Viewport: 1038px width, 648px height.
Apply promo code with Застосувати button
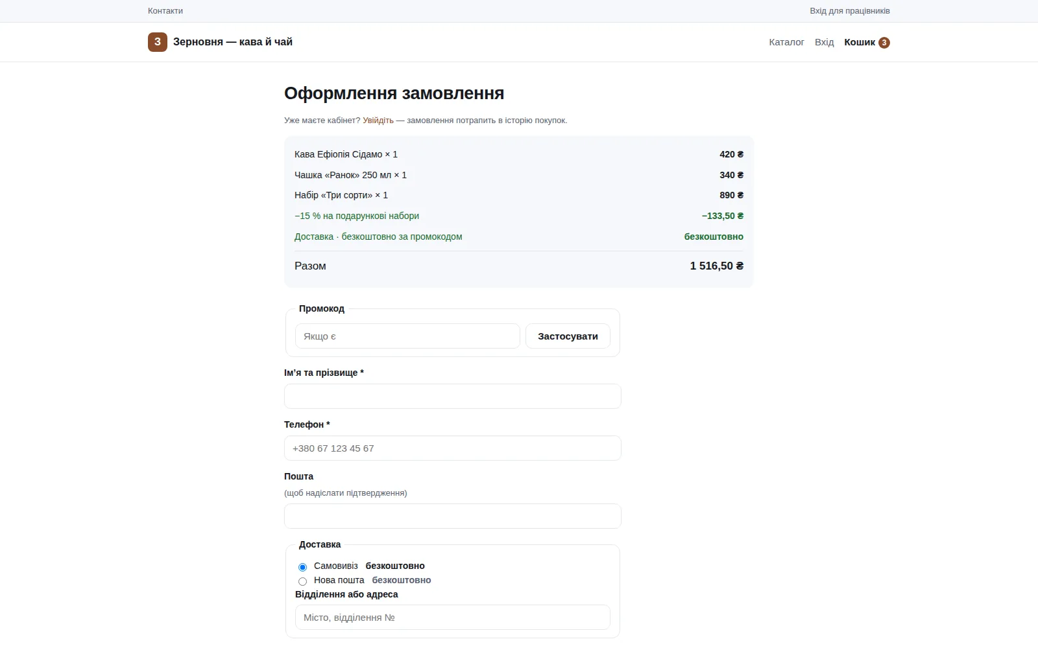tap(568, 336)
